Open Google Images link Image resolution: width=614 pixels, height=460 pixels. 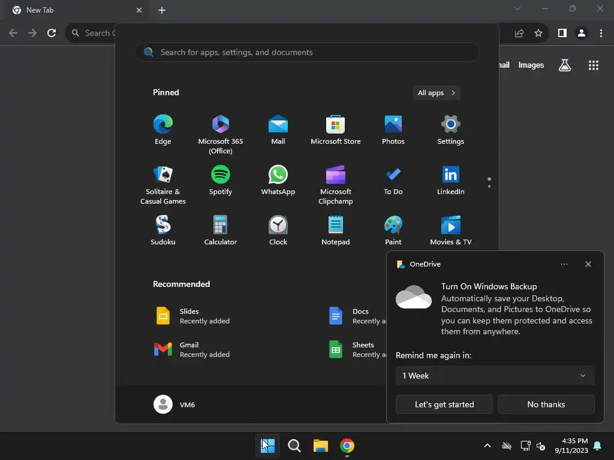(531, 65)
